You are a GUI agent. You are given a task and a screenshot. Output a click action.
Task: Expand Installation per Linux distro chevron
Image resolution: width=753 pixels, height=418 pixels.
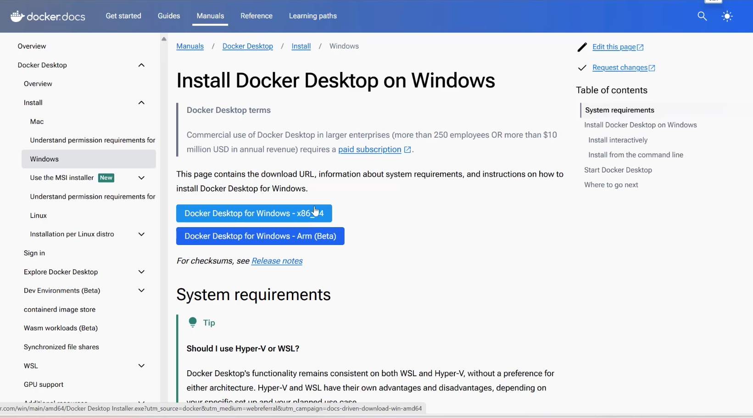click(141, 234)
